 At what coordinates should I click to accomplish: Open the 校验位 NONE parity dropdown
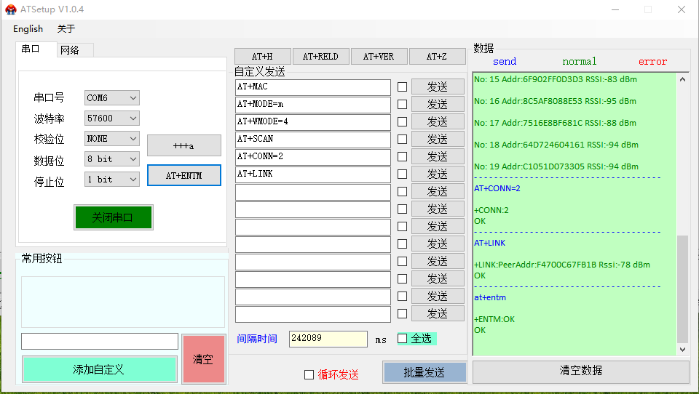coord(111,139)
